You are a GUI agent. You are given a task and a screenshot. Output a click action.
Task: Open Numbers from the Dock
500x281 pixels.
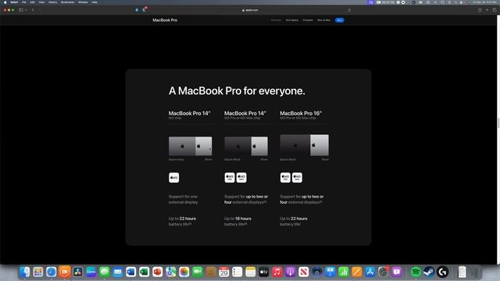[344, 272]
